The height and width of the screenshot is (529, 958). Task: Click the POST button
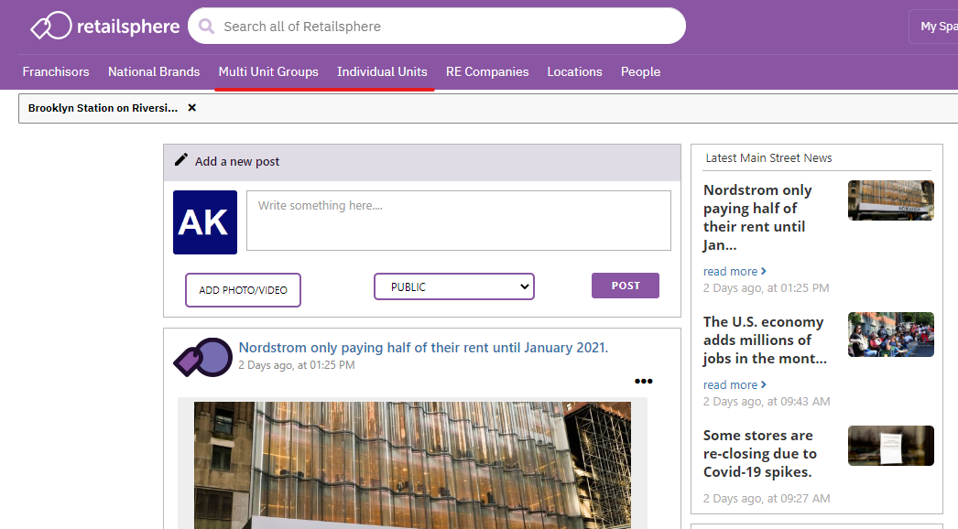(x=625, y=286)
